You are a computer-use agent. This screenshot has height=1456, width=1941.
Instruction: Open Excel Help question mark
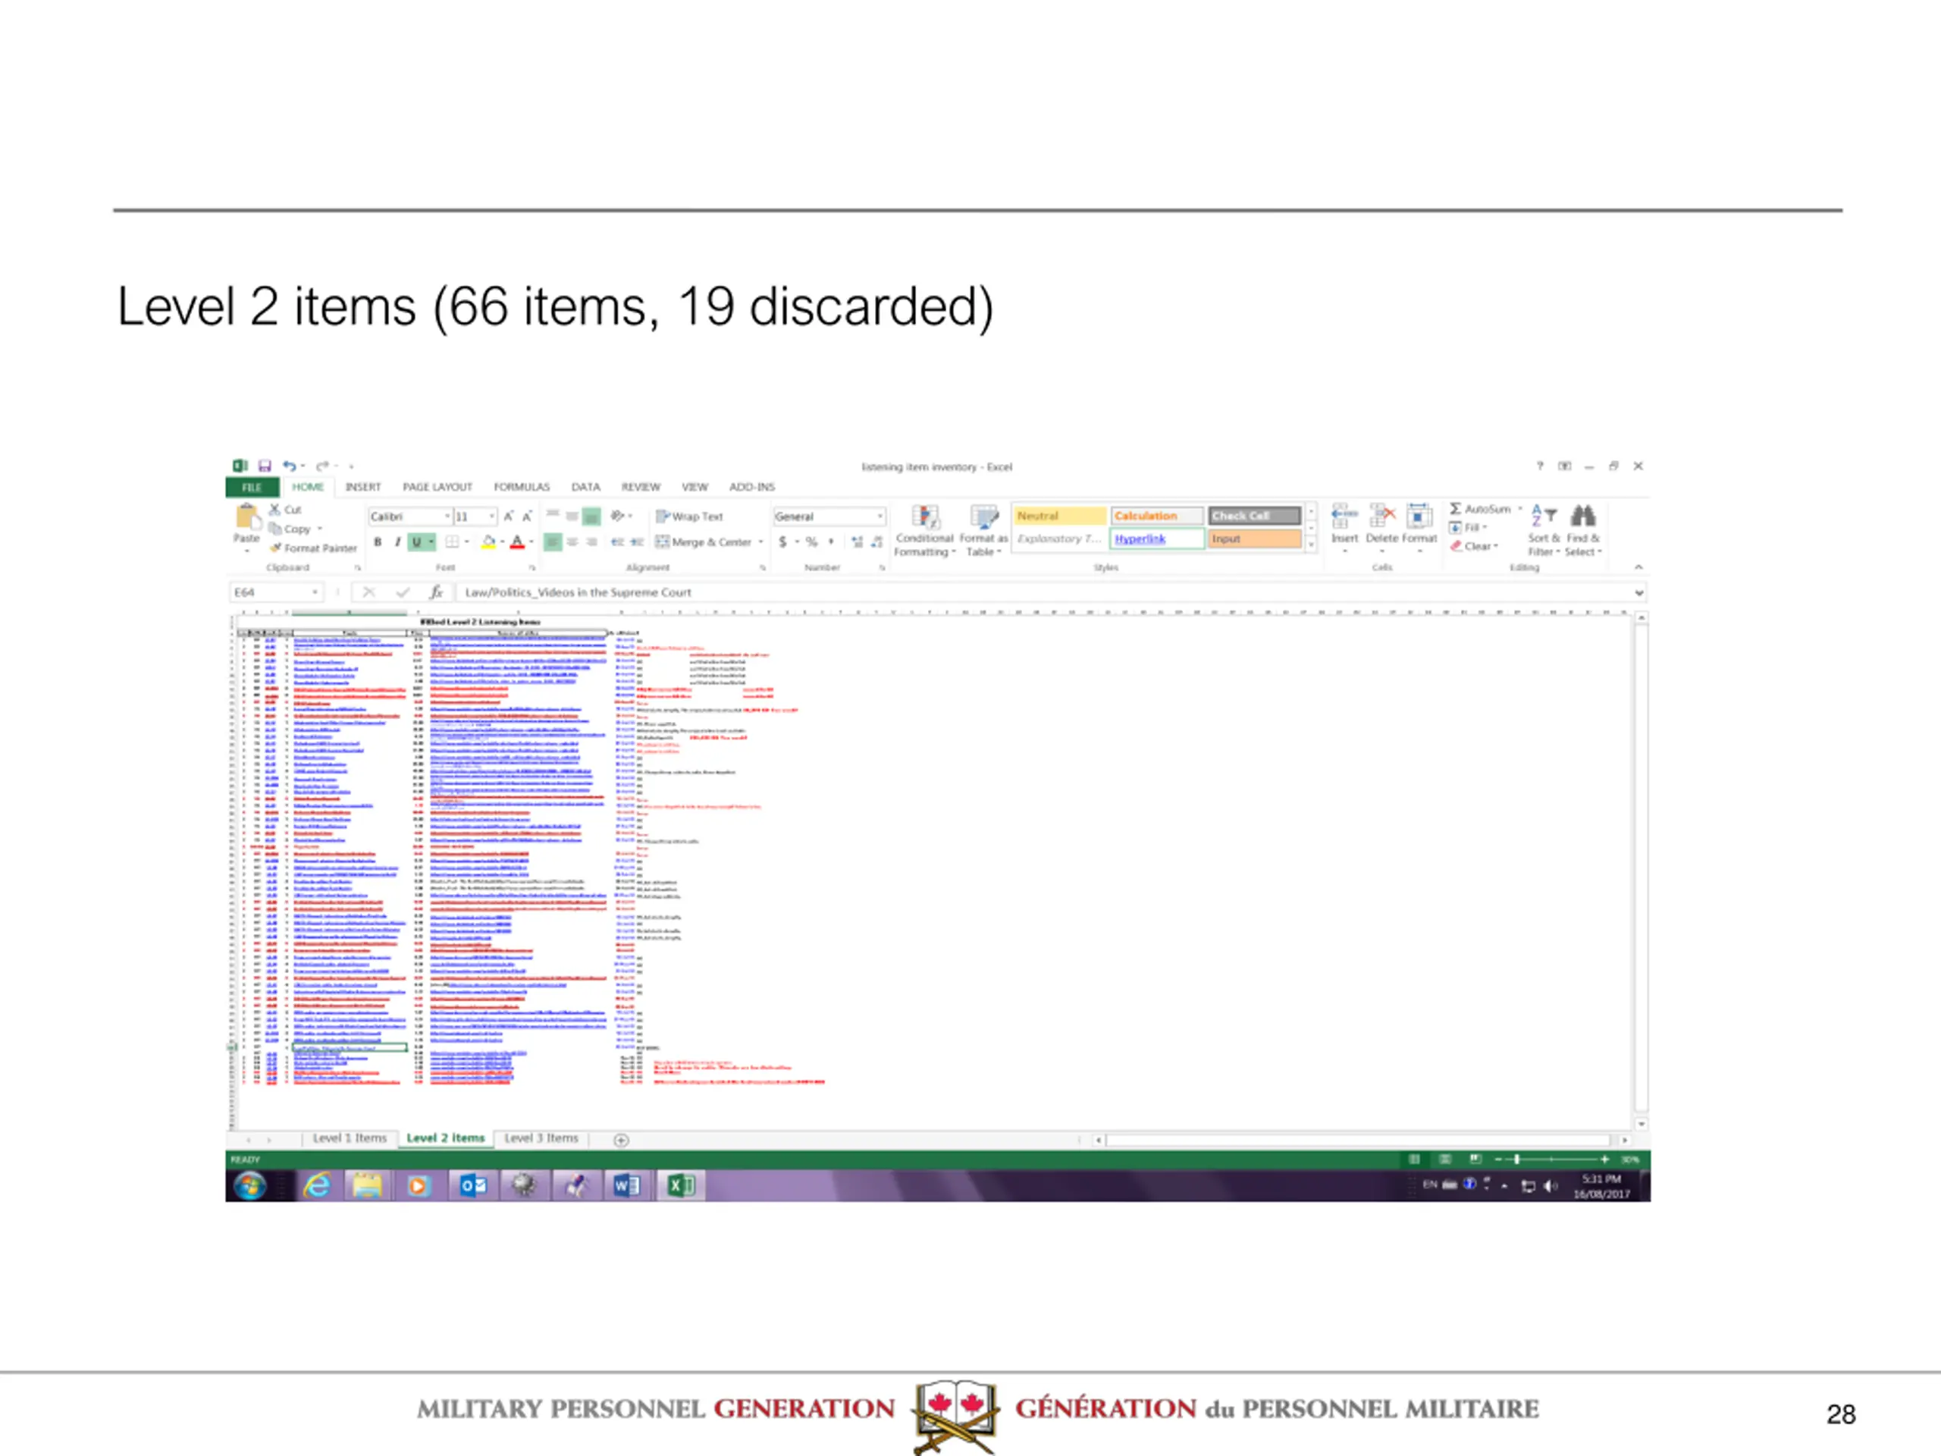click(1539, 466)
